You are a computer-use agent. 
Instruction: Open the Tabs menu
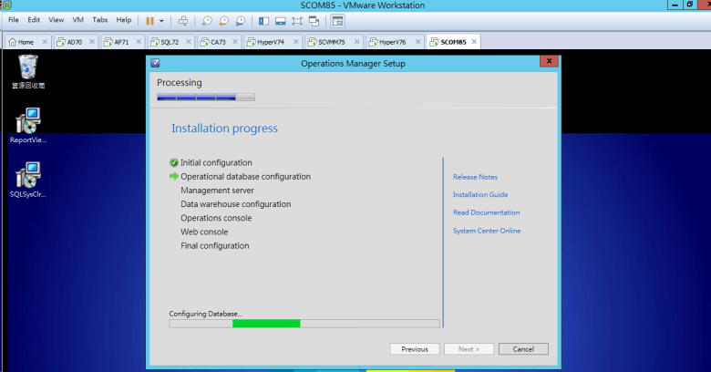tap(99, 20)
